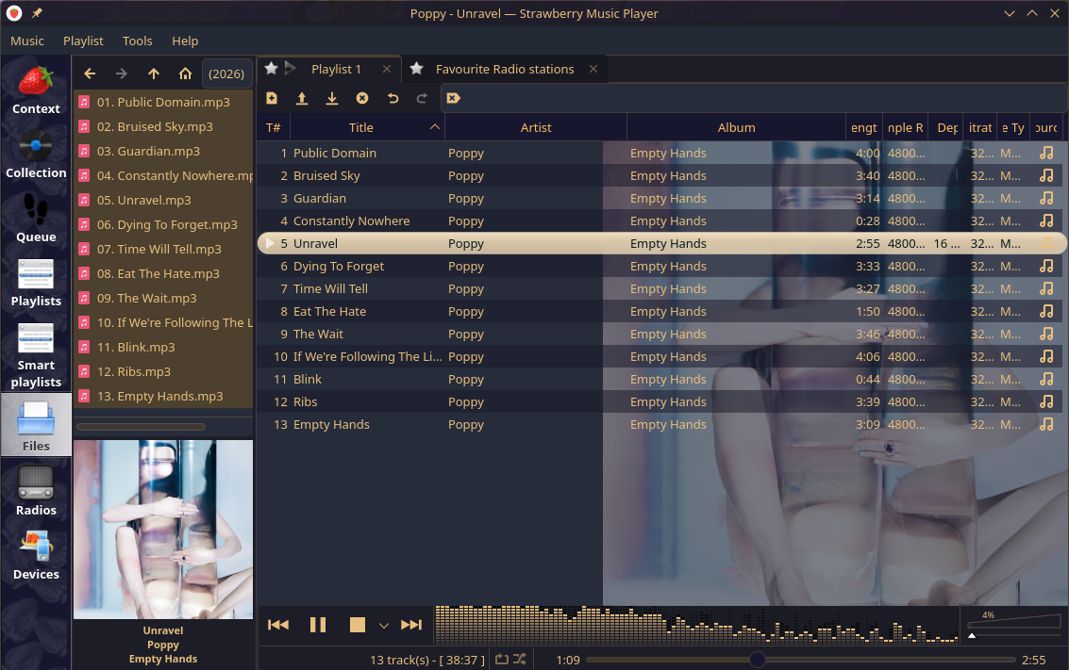Open the Tools menu

[x=137, y=41]
